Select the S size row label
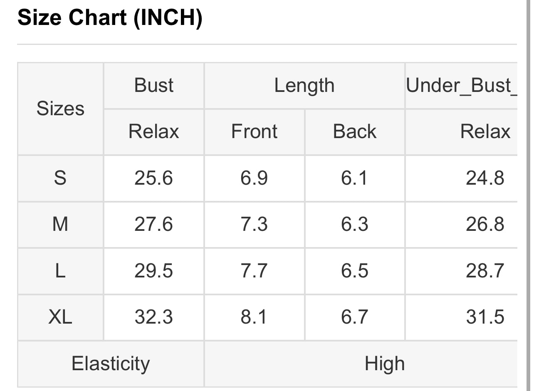This screenshot has width=534, height=391. pos(61,178)
